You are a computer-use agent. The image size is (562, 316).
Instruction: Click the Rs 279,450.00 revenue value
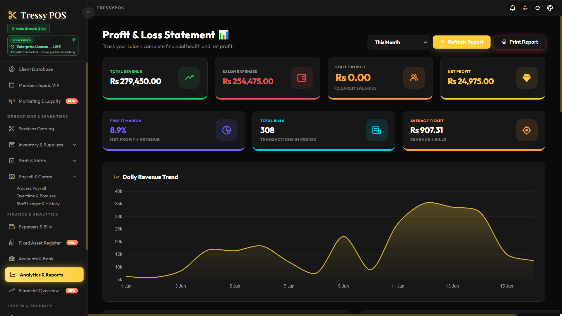(136, 81)
